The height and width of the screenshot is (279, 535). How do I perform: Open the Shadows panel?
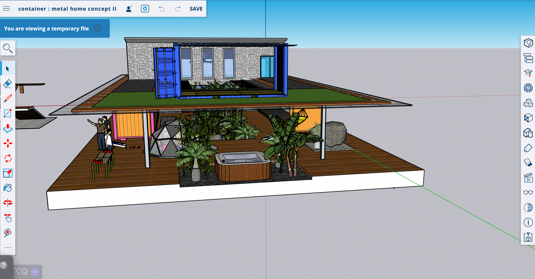pyautogui.click(x=528, y=162)
